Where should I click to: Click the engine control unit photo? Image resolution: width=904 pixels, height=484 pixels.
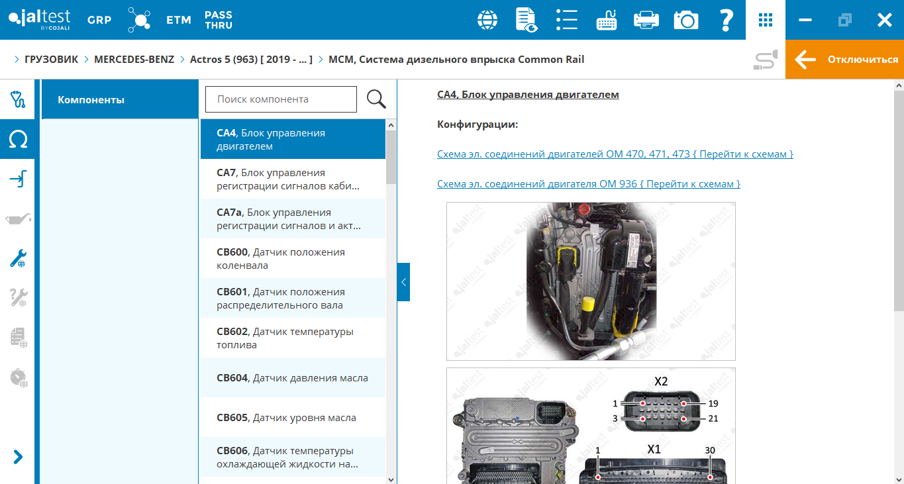click(x=591, y=281)
